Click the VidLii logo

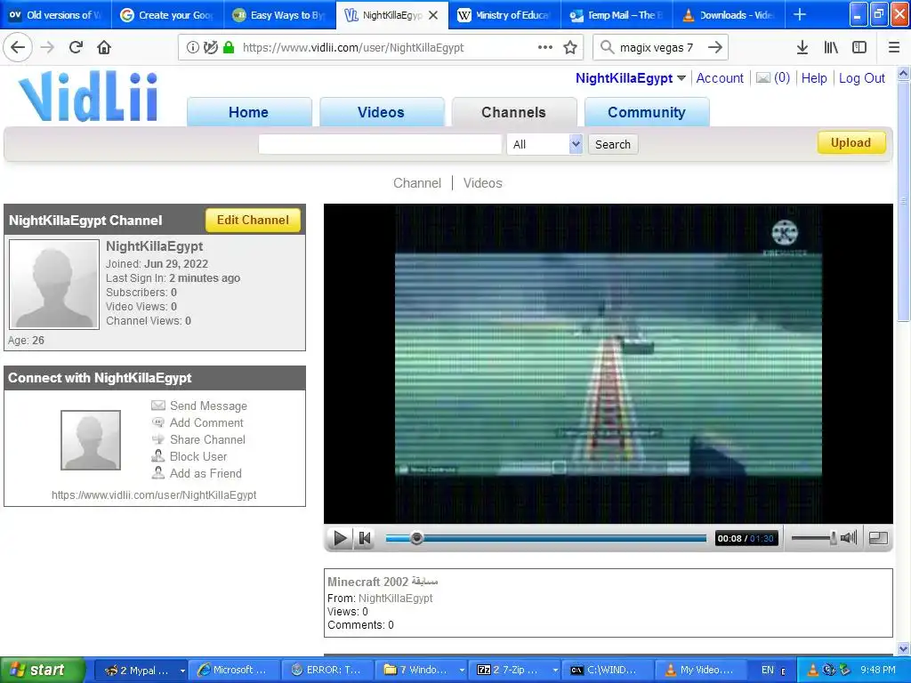click(x=88, y=96)
